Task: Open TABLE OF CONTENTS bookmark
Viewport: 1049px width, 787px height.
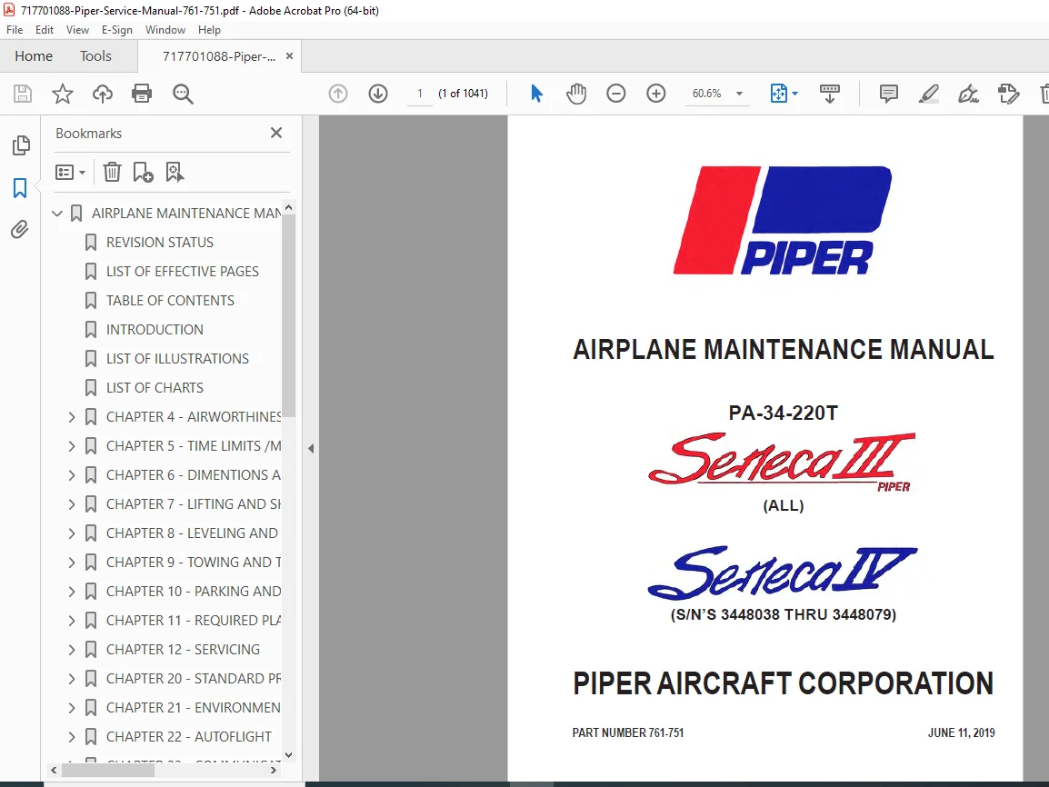Action: [171, 300]
